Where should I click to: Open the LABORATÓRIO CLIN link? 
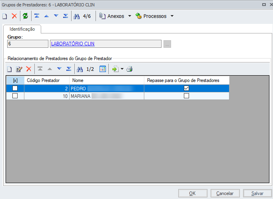point(73,44)
